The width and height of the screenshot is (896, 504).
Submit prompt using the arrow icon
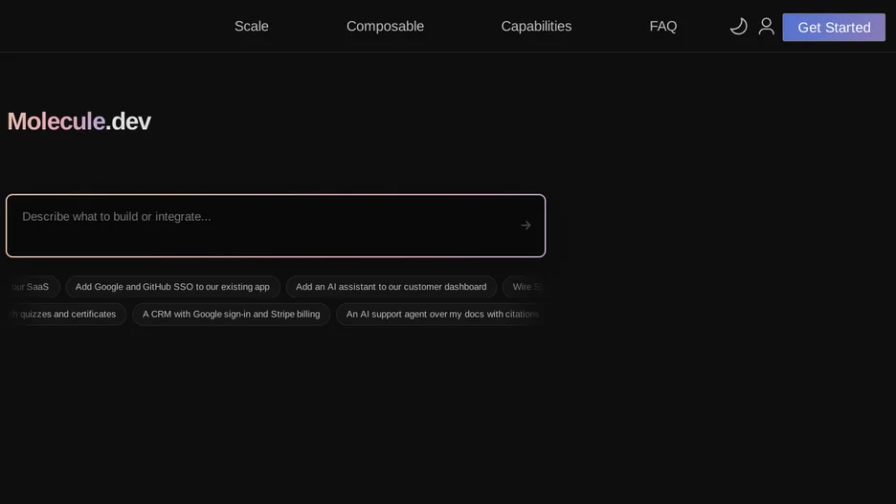point(526,226)
